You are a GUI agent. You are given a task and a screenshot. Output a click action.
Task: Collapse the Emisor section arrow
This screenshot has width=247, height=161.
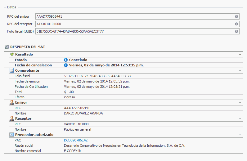[x=240, y=102]
